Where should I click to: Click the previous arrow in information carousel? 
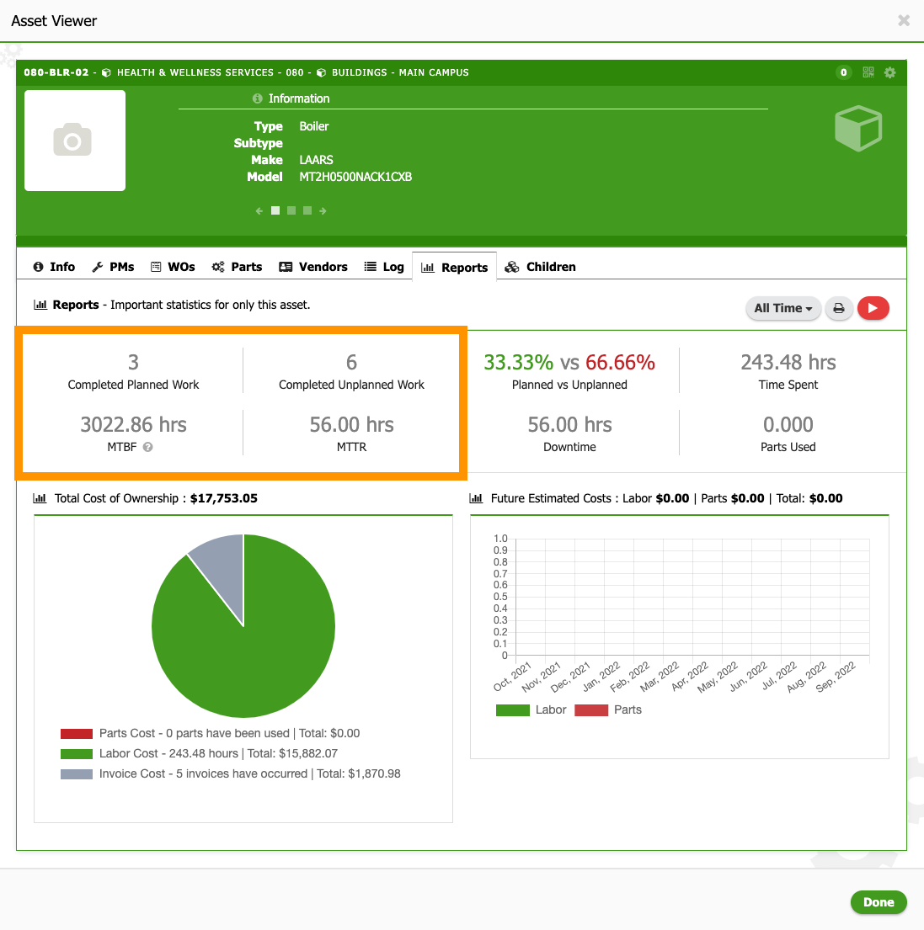[259, 211]
